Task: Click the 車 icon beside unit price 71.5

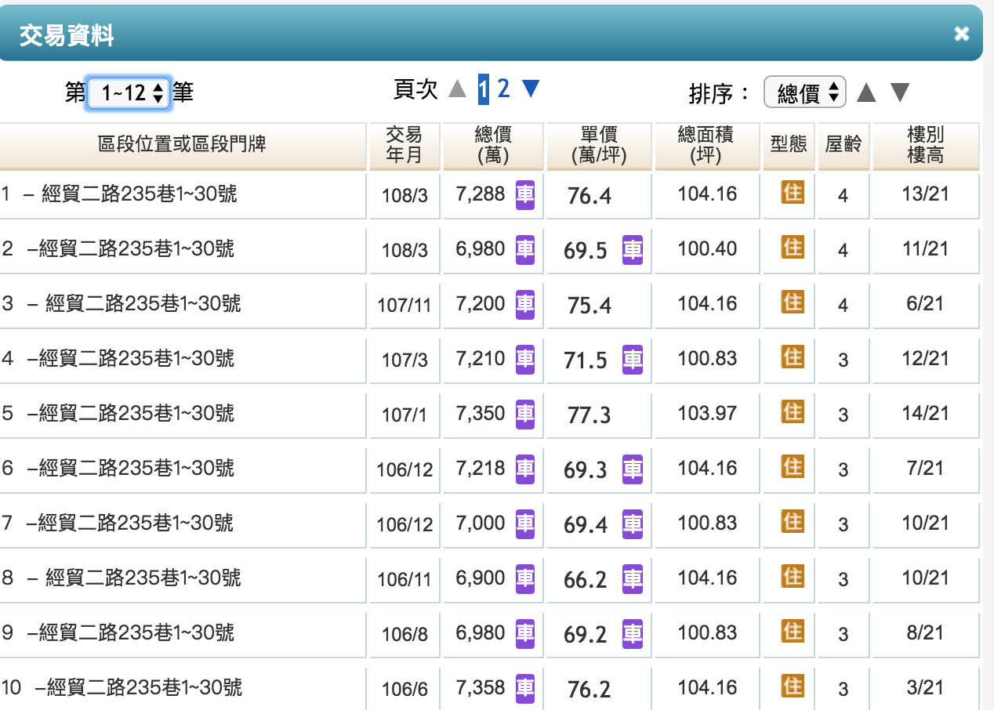Action: [633, 360]
